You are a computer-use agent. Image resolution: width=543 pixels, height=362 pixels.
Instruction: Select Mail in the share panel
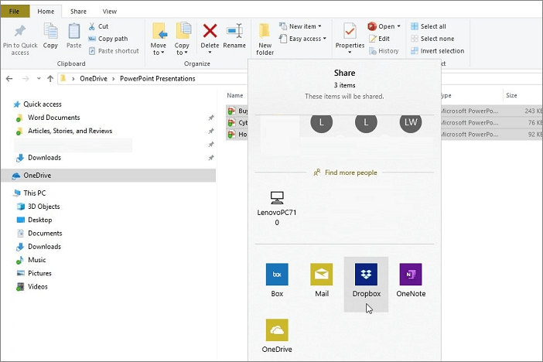point(321,279)
